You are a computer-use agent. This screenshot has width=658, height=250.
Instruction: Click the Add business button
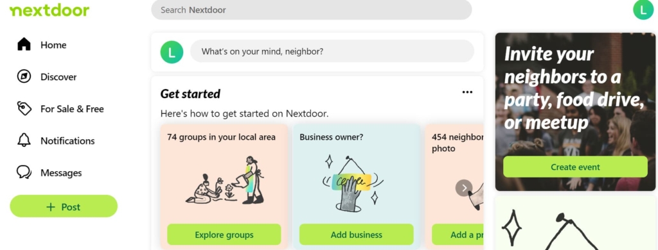[x=356, y=235]
